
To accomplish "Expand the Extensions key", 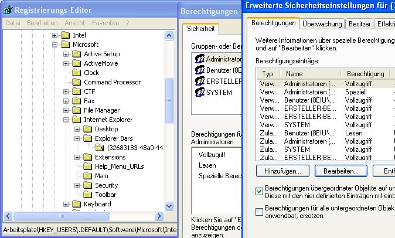I will (77, 158).
